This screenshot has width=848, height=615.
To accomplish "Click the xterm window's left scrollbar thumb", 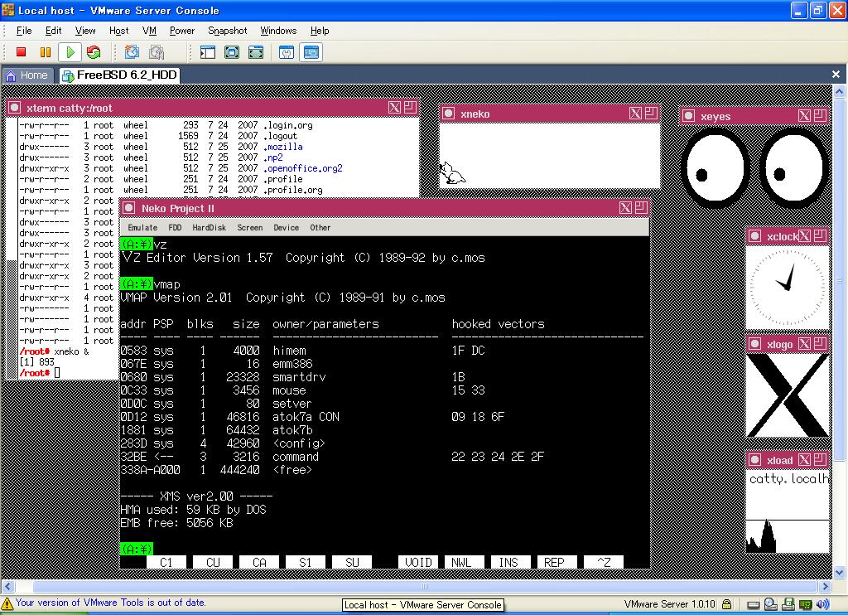I will pyautogui.click(x=12, y=318).
